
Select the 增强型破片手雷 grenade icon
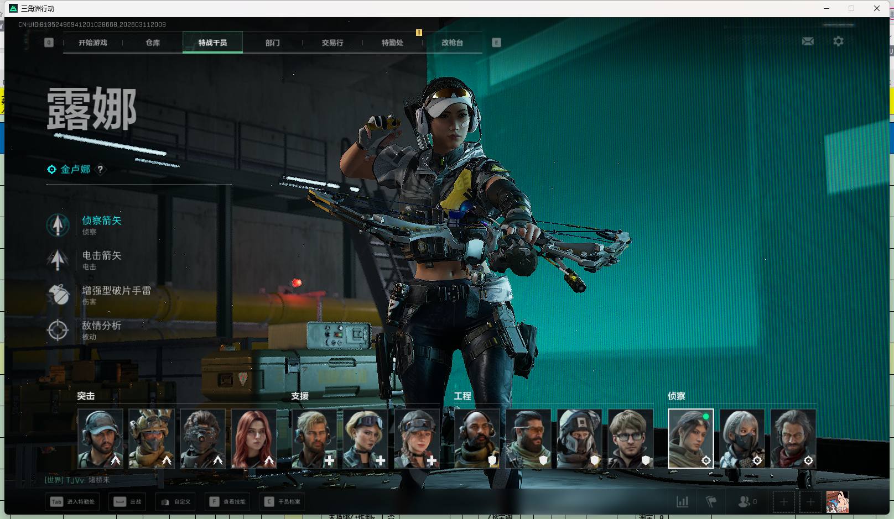coord(58,295)
